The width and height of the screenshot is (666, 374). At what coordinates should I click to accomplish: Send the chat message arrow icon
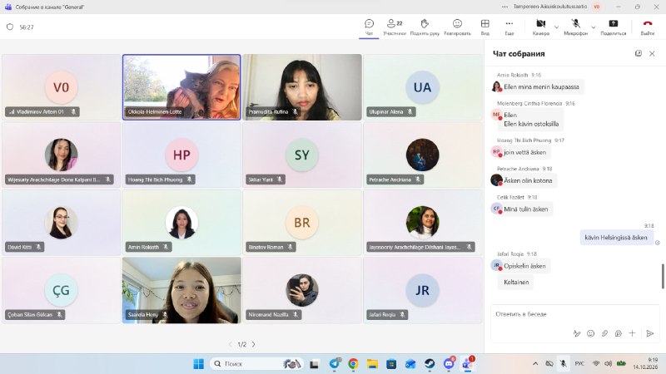coord(649,334)
